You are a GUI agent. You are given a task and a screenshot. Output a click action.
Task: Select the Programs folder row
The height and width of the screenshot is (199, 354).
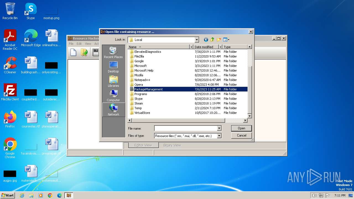[x=188, y=94]
